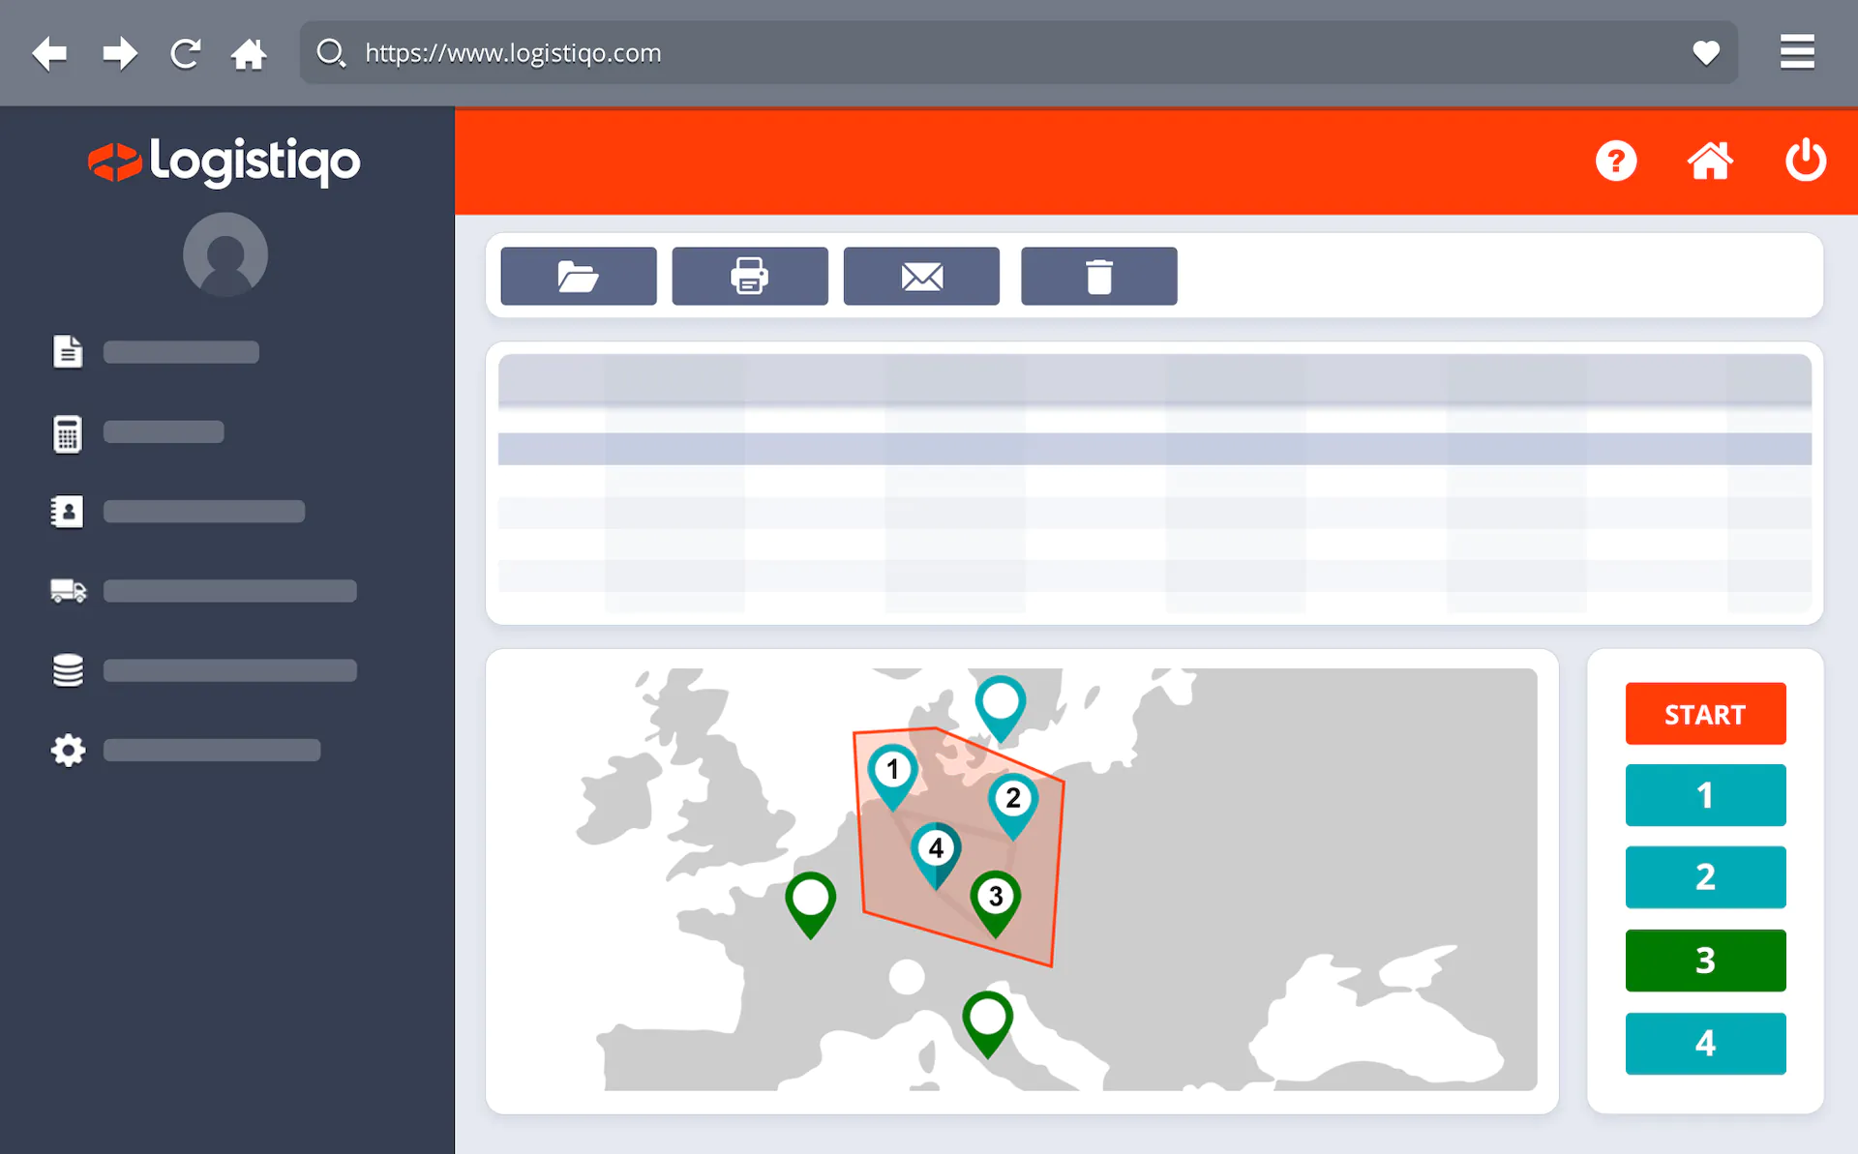Image resolution: width=1858 pixels, height=1154 pixels.
Task: Click the user profile avatar
Action: pyautogui.click(x=225, y=254)
